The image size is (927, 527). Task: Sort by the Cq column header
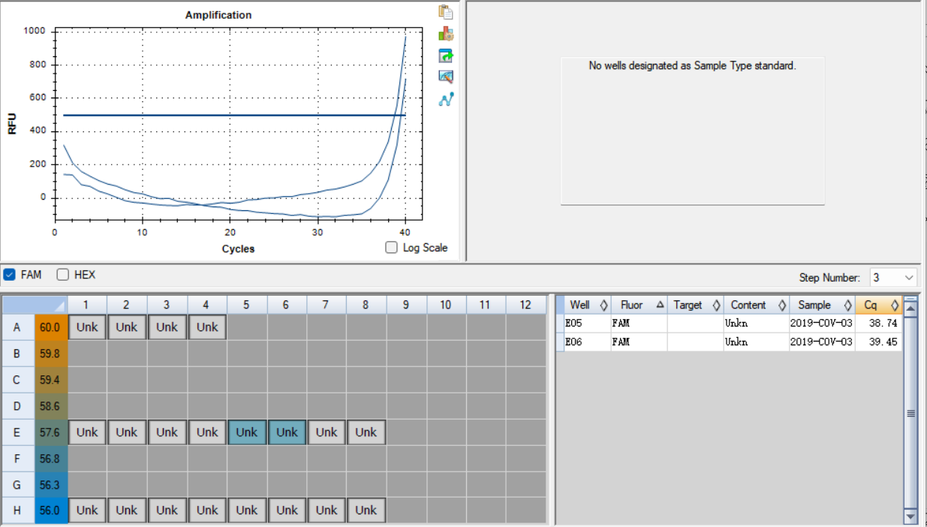pos(878,305)
